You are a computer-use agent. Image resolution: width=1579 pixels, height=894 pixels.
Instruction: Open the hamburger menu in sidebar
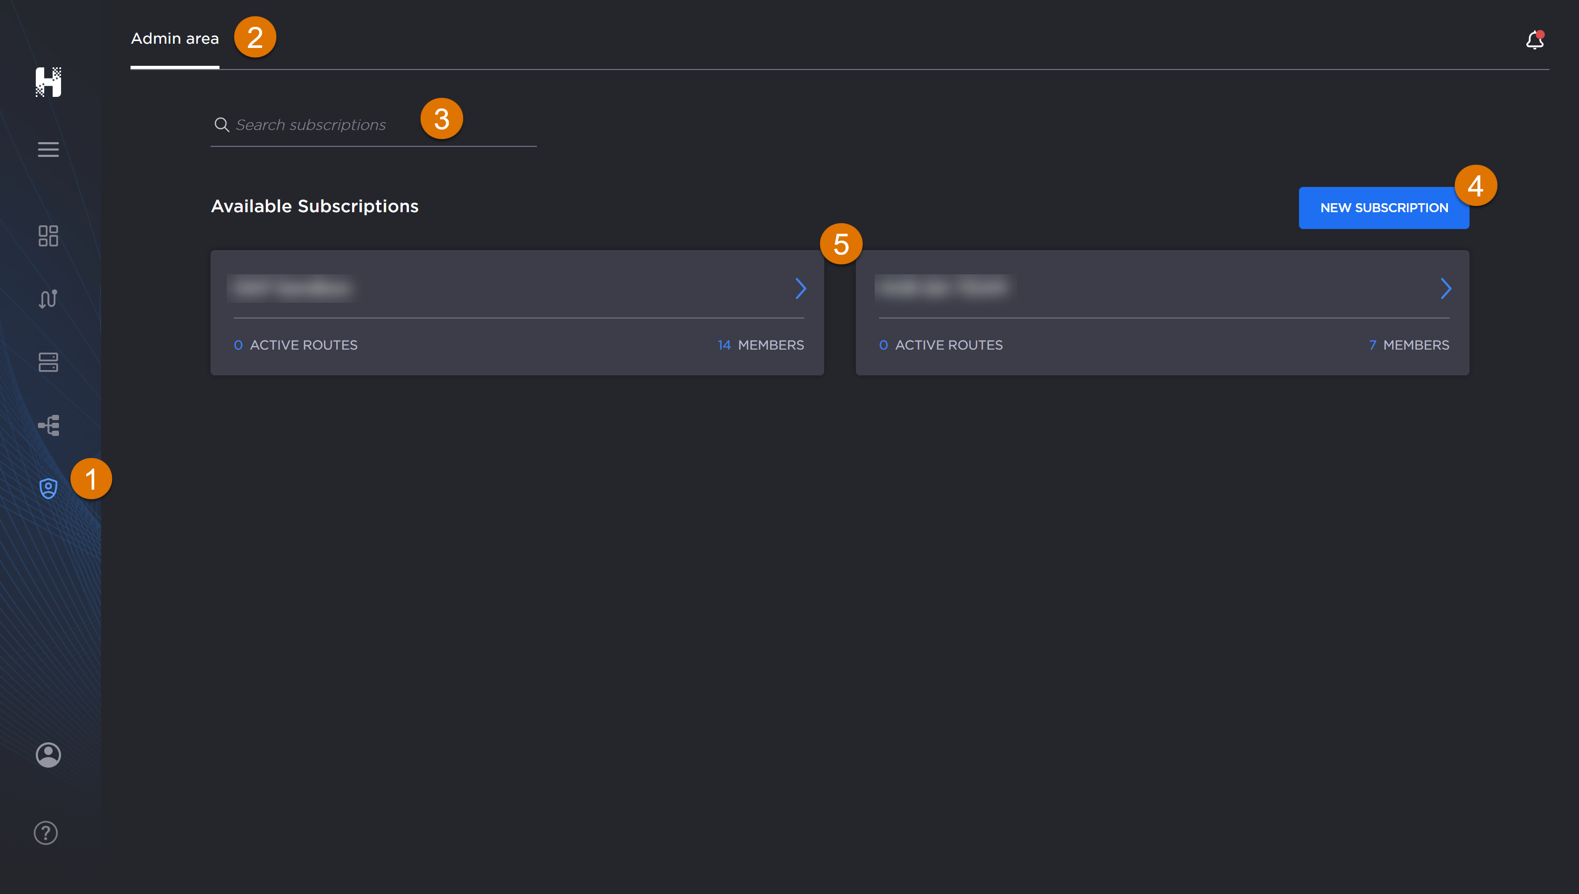click(x=48, y=149)
